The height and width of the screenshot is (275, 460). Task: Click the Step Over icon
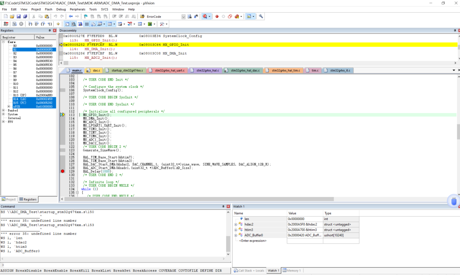pyautogui.click(x=37, y=24)
